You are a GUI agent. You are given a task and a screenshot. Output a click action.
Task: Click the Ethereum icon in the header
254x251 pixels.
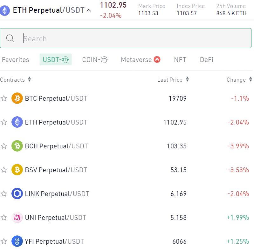pyautogui.click(x=5, y=10)
